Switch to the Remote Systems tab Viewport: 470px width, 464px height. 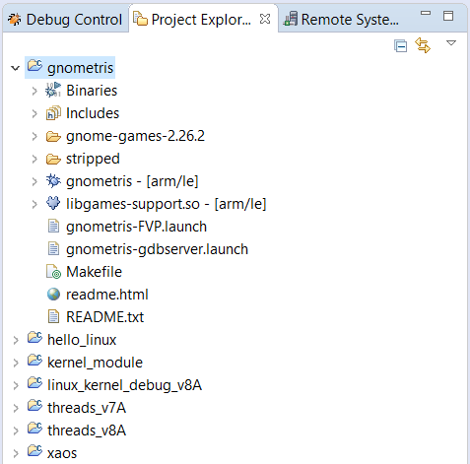[x=342, y=20]
